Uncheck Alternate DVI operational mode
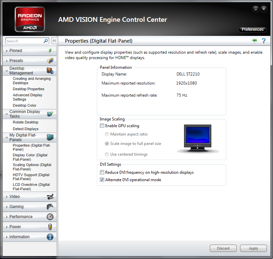The height and width of the screenshot is (259, 273). click(x=102, y=179)
